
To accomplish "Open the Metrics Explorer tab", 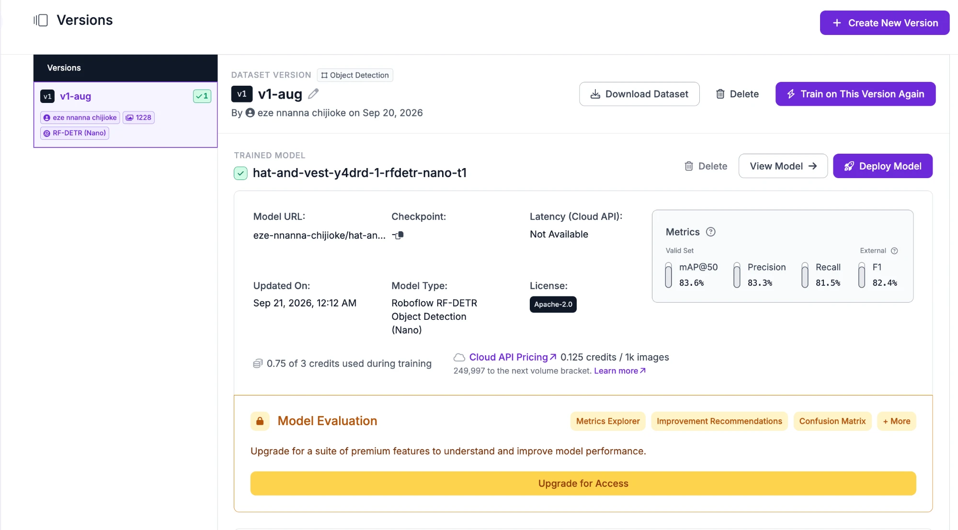I will tap(608, 421).
